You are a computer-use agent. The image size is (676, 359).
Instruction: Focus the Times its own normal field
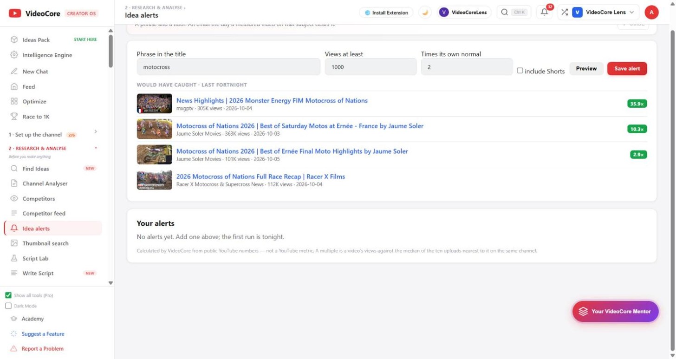pos(467,67)
